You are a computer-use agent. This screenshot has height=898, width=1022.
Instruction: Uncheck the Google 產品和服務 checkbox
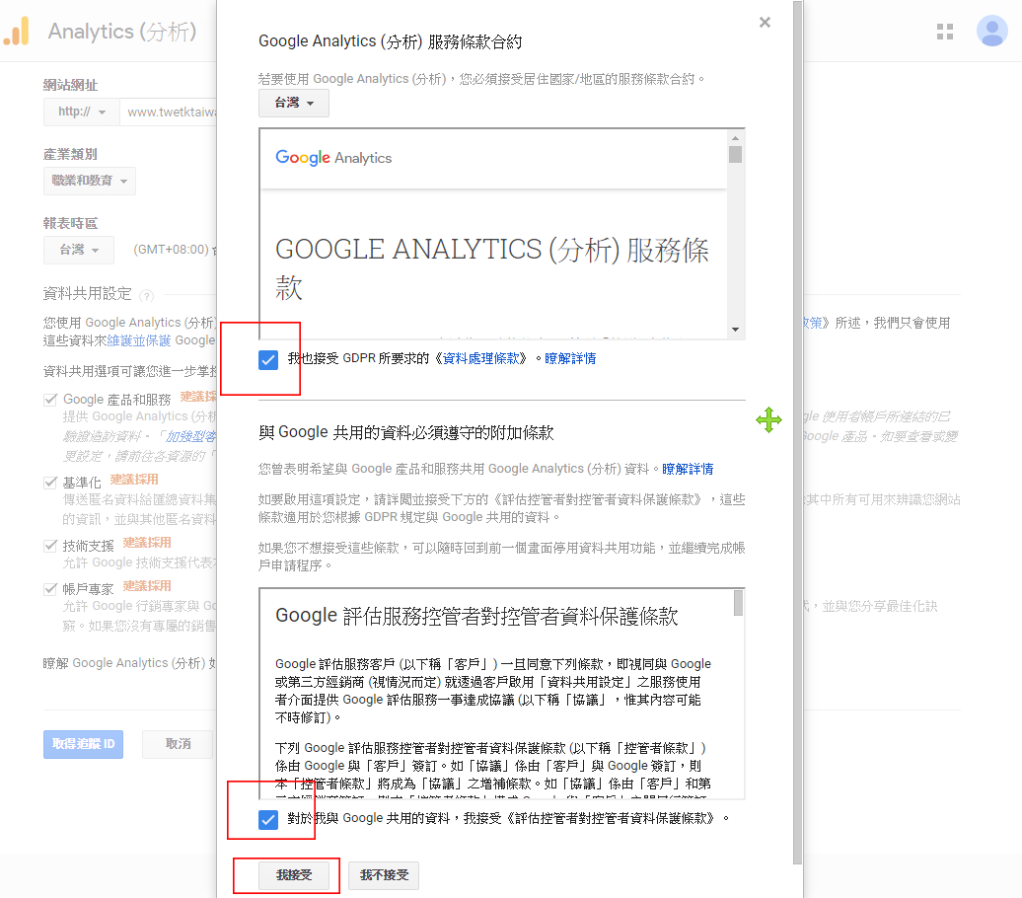pos(50,400)
